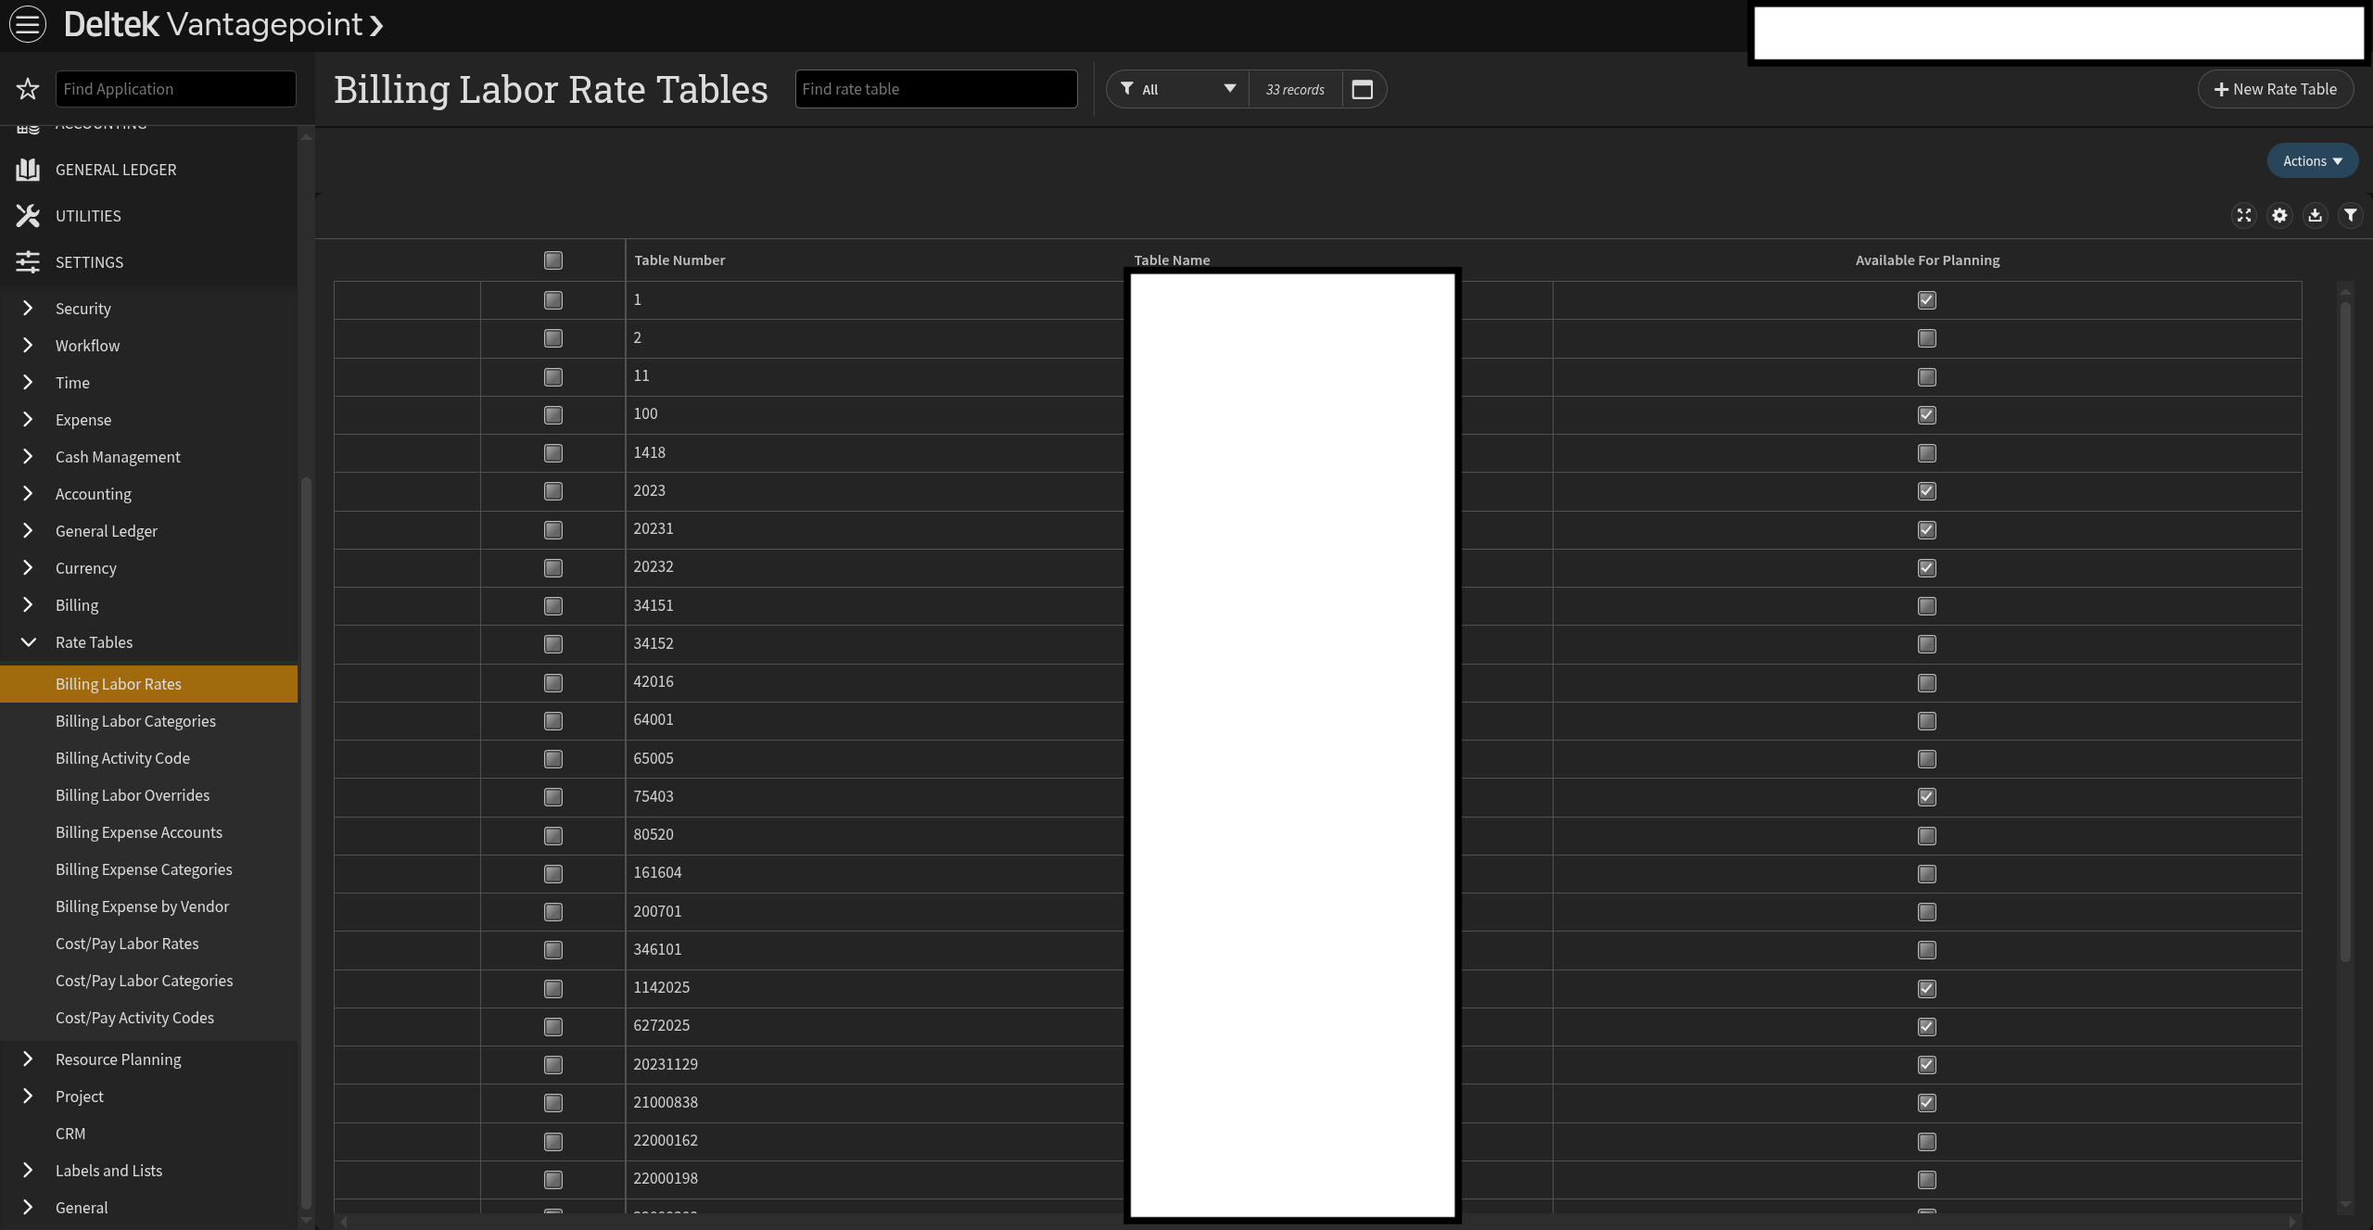Open grid settings gear icon
The width and height of the screenshot is (2373, 1230).
2279,216
